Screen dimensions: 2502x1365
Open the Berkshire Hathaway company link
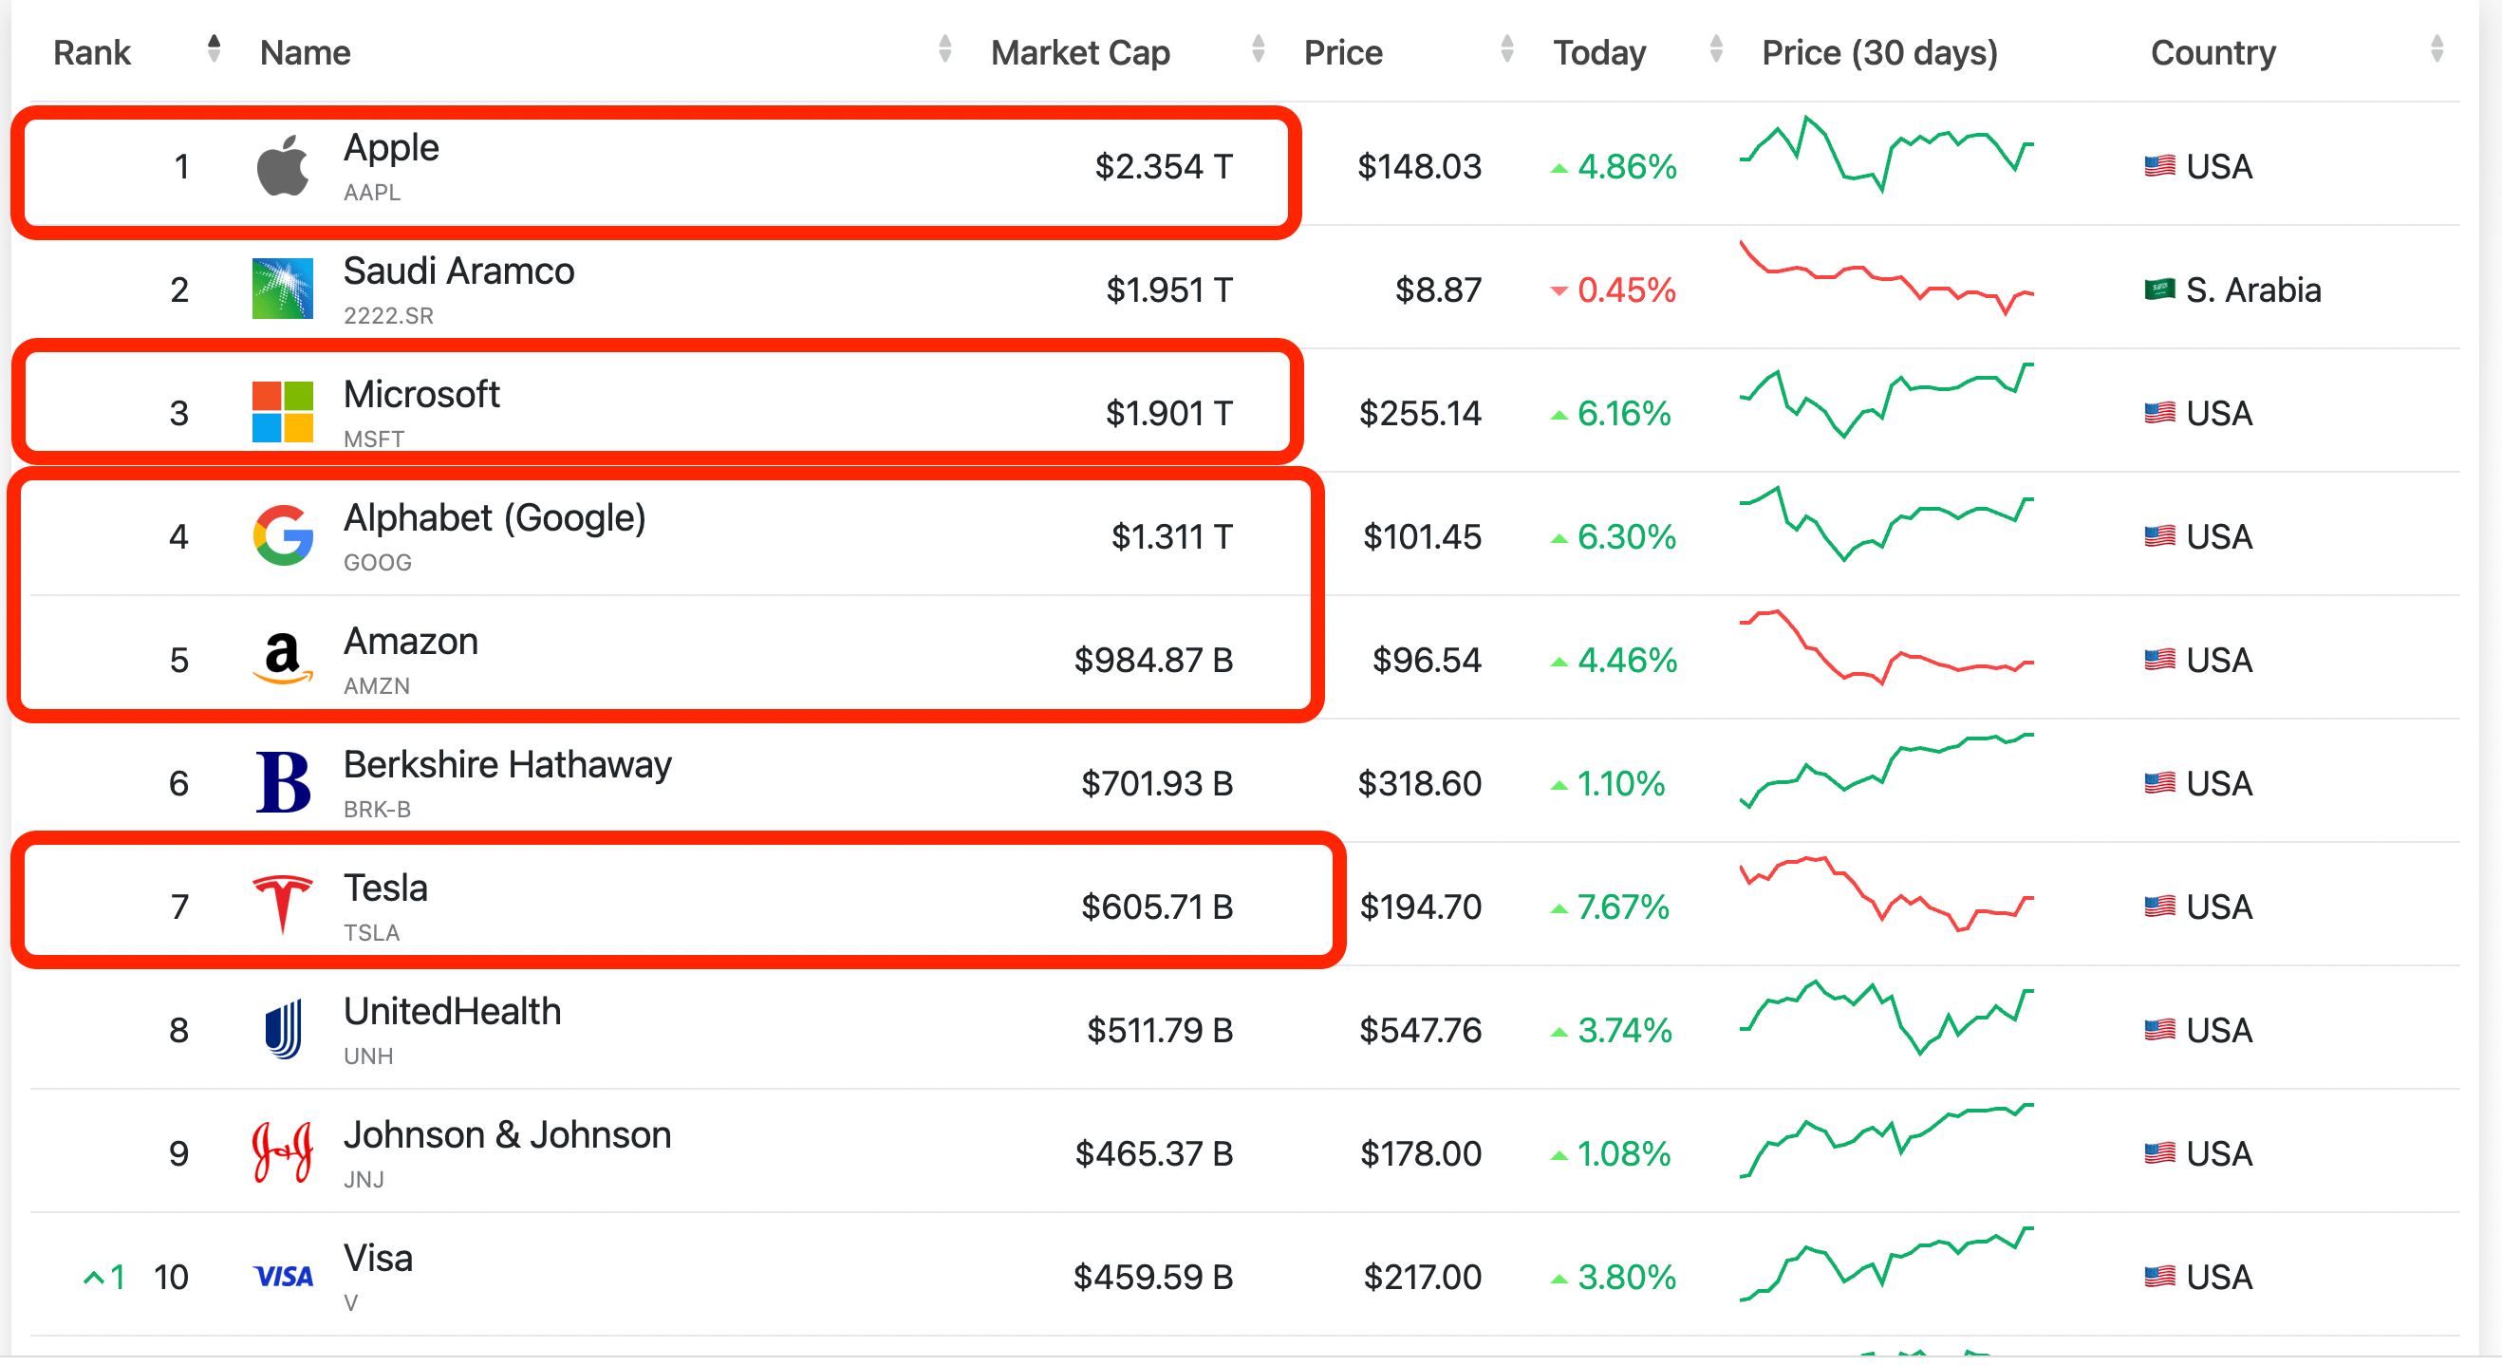(507, 764)
